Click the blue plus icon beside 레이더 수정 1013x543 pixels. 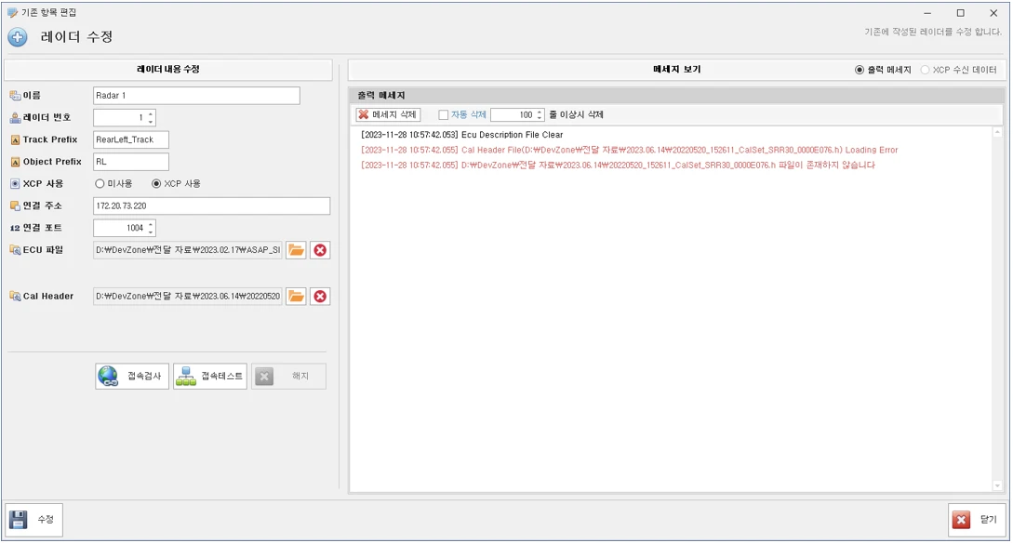pos(18,37)
